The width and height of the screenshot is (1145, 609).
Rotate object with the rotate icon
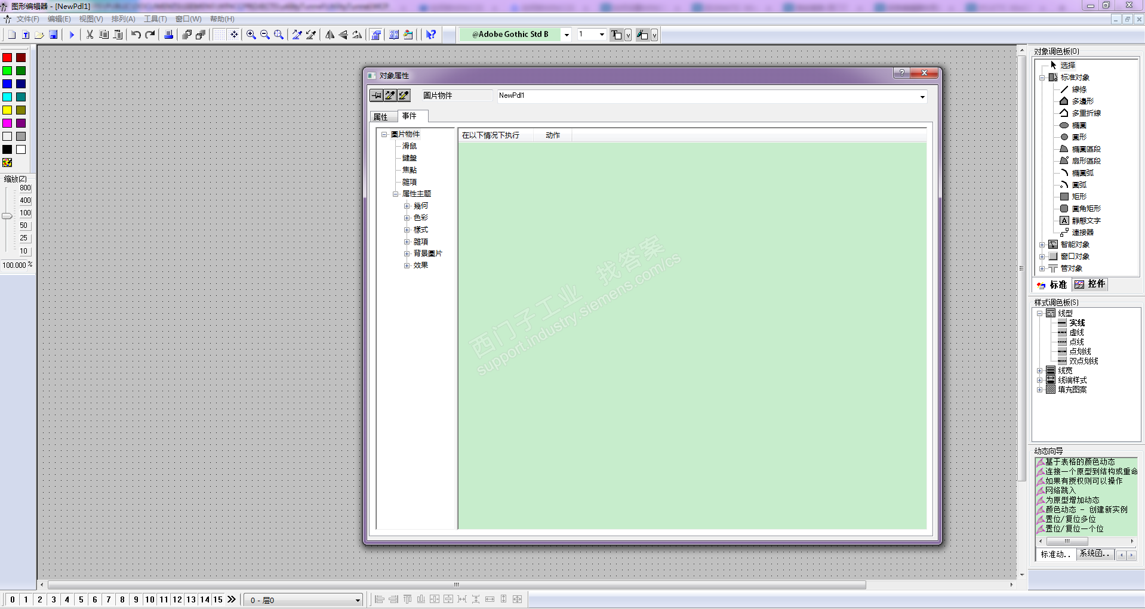click(357, 35)
